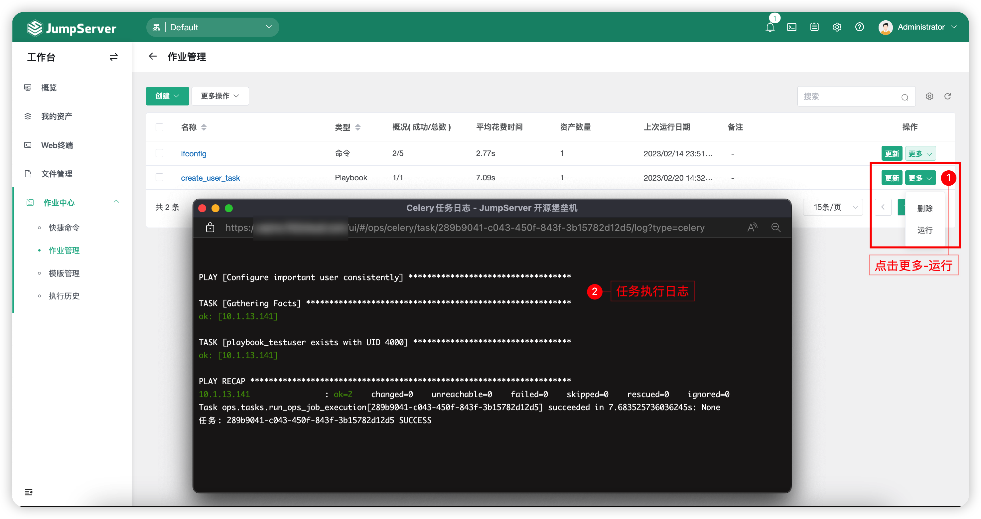This screenshot has width=981, height=519.
Task: Open 模版管理 in the sidebar
Action: (x=64, y=273)
